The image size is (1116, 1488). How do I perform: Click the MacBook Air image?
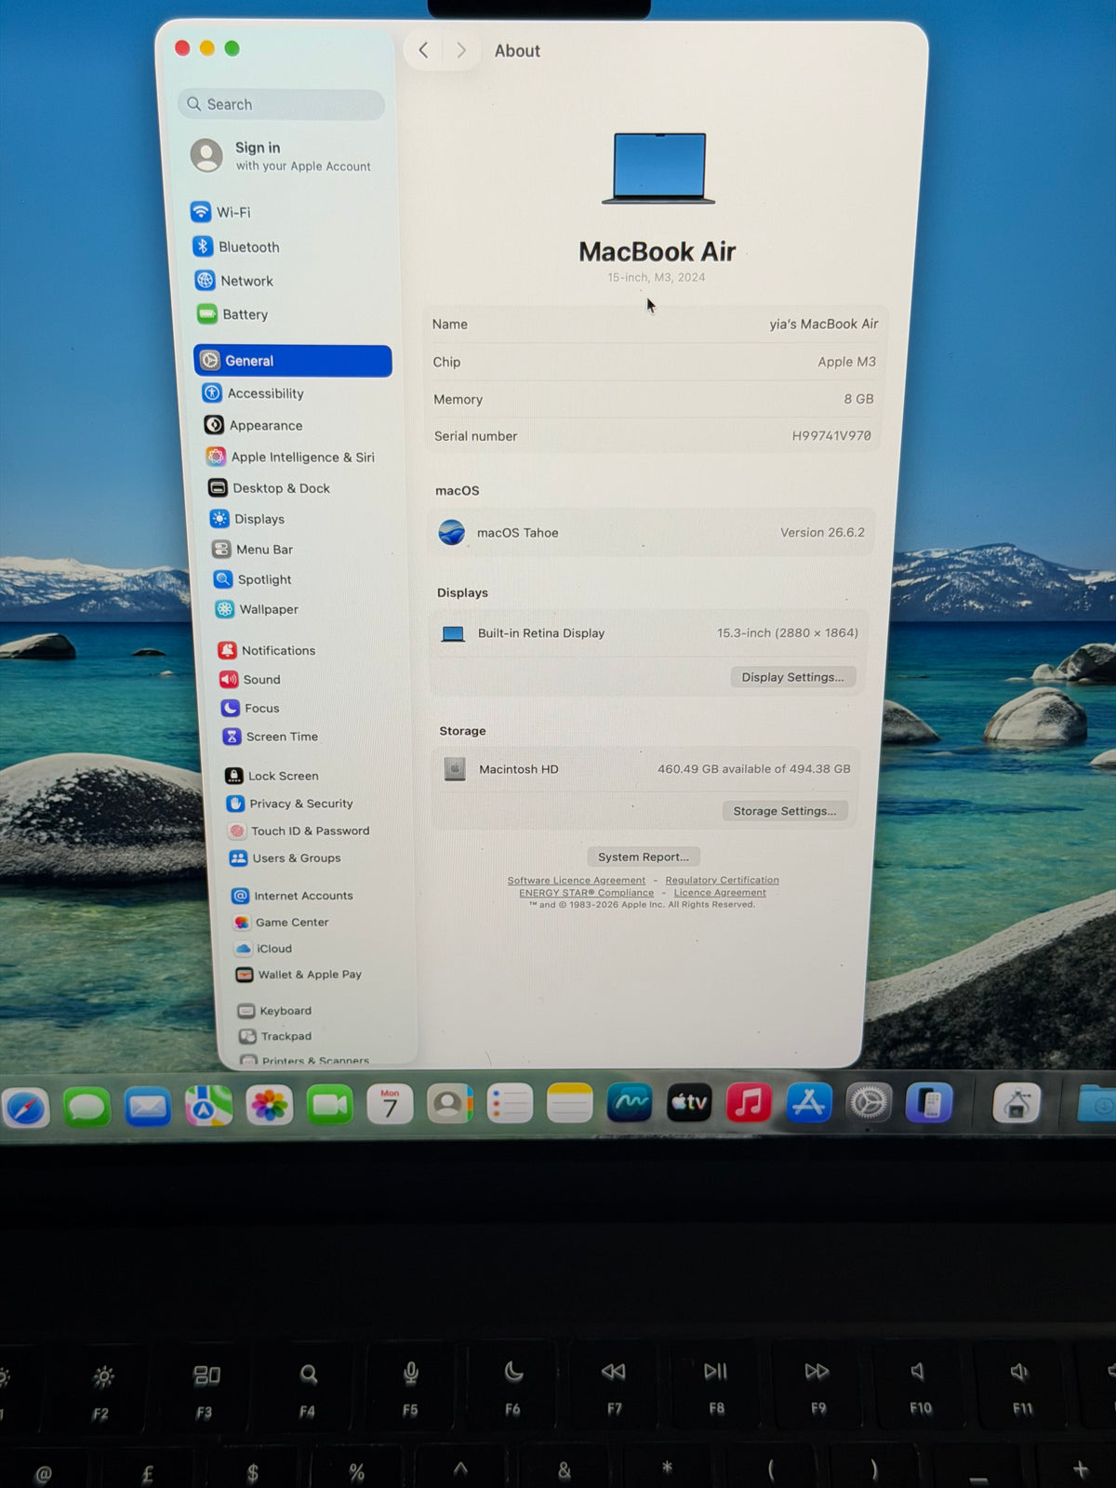pos(658,168)
